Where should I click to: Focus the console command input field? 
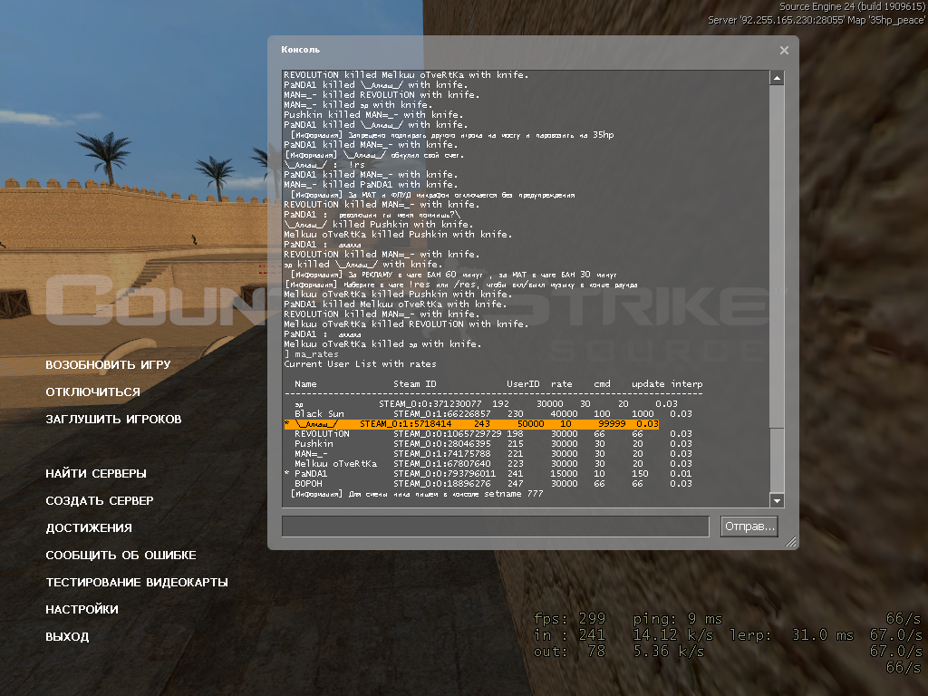tap(496, 527)
